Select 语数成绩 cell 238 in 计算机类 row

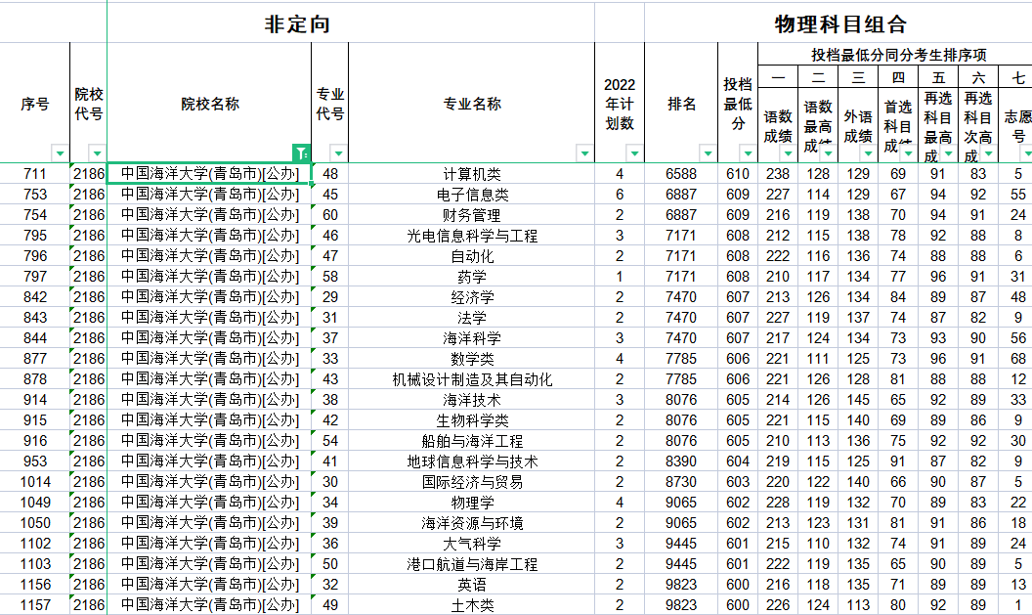pos(778,174)
